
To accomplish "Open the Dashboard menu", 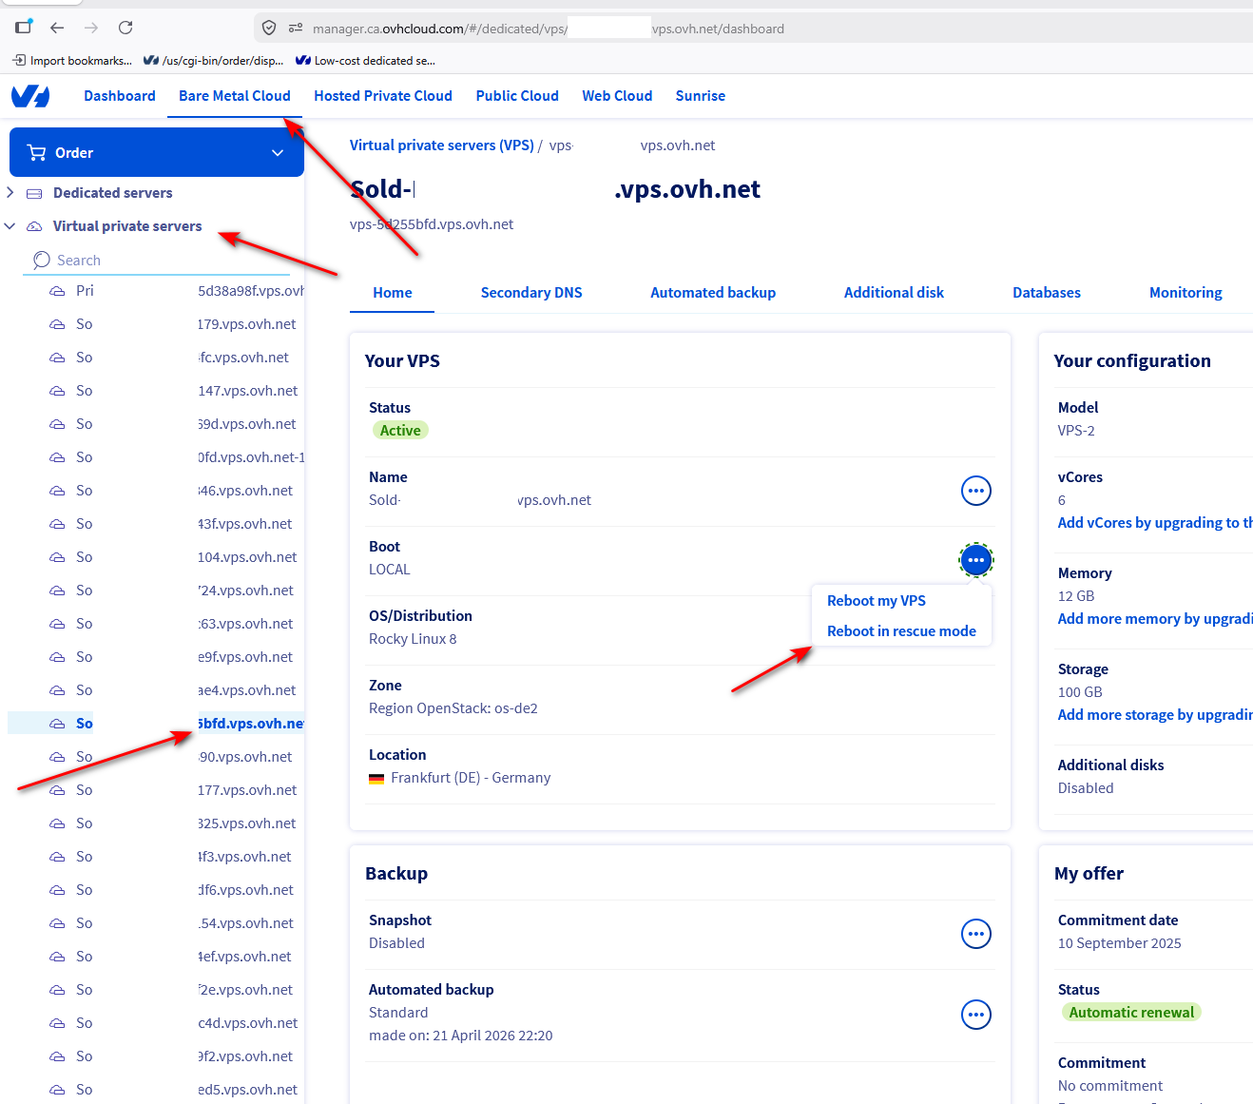I will click(120, 96).
